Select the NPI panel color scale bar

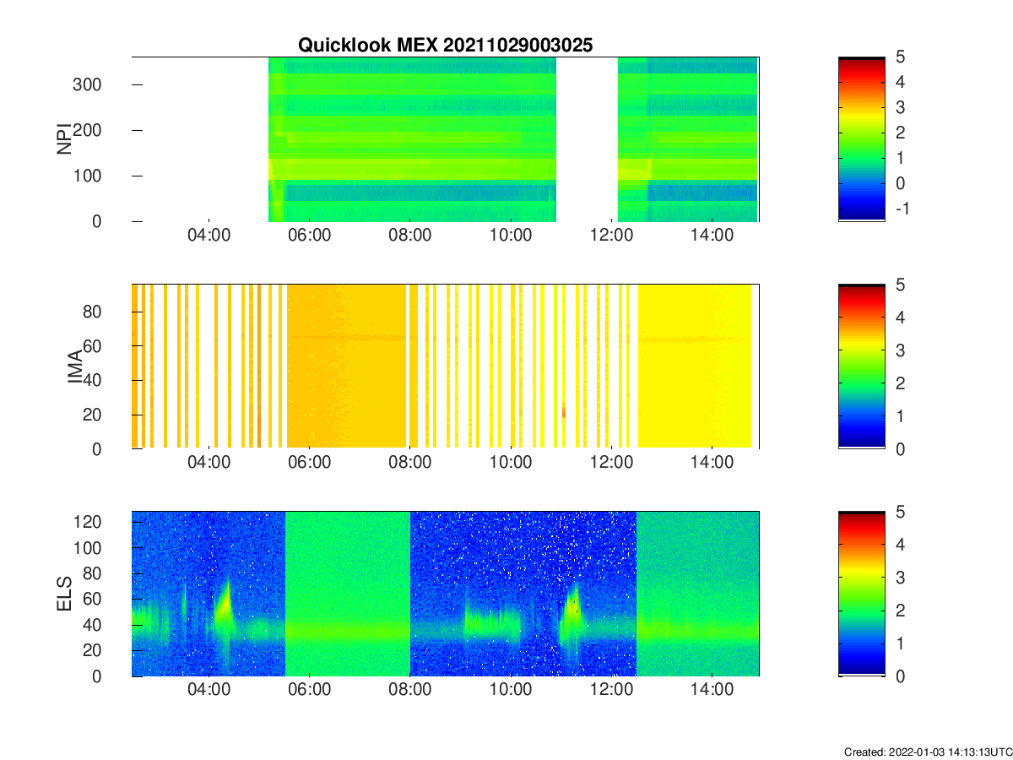862,138
